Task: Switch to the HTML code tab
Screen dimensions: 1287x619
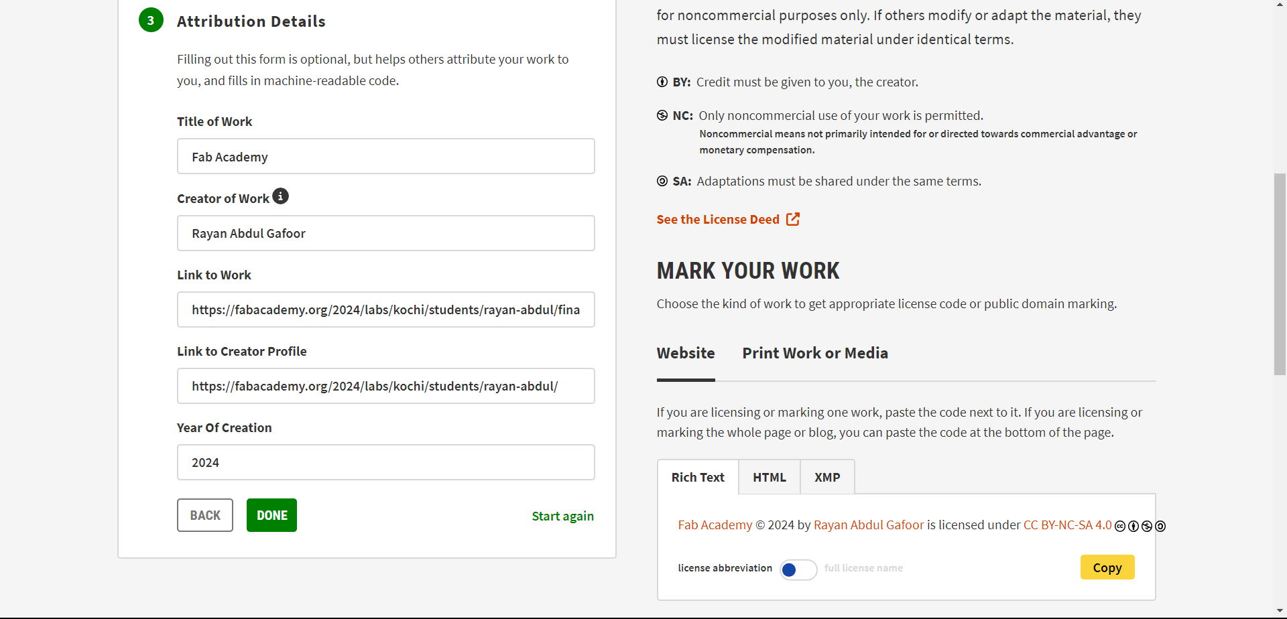Action: click(x=769, y=477)
